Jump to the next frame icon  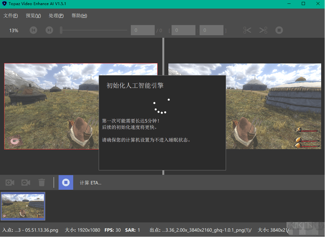pos(49,30)
